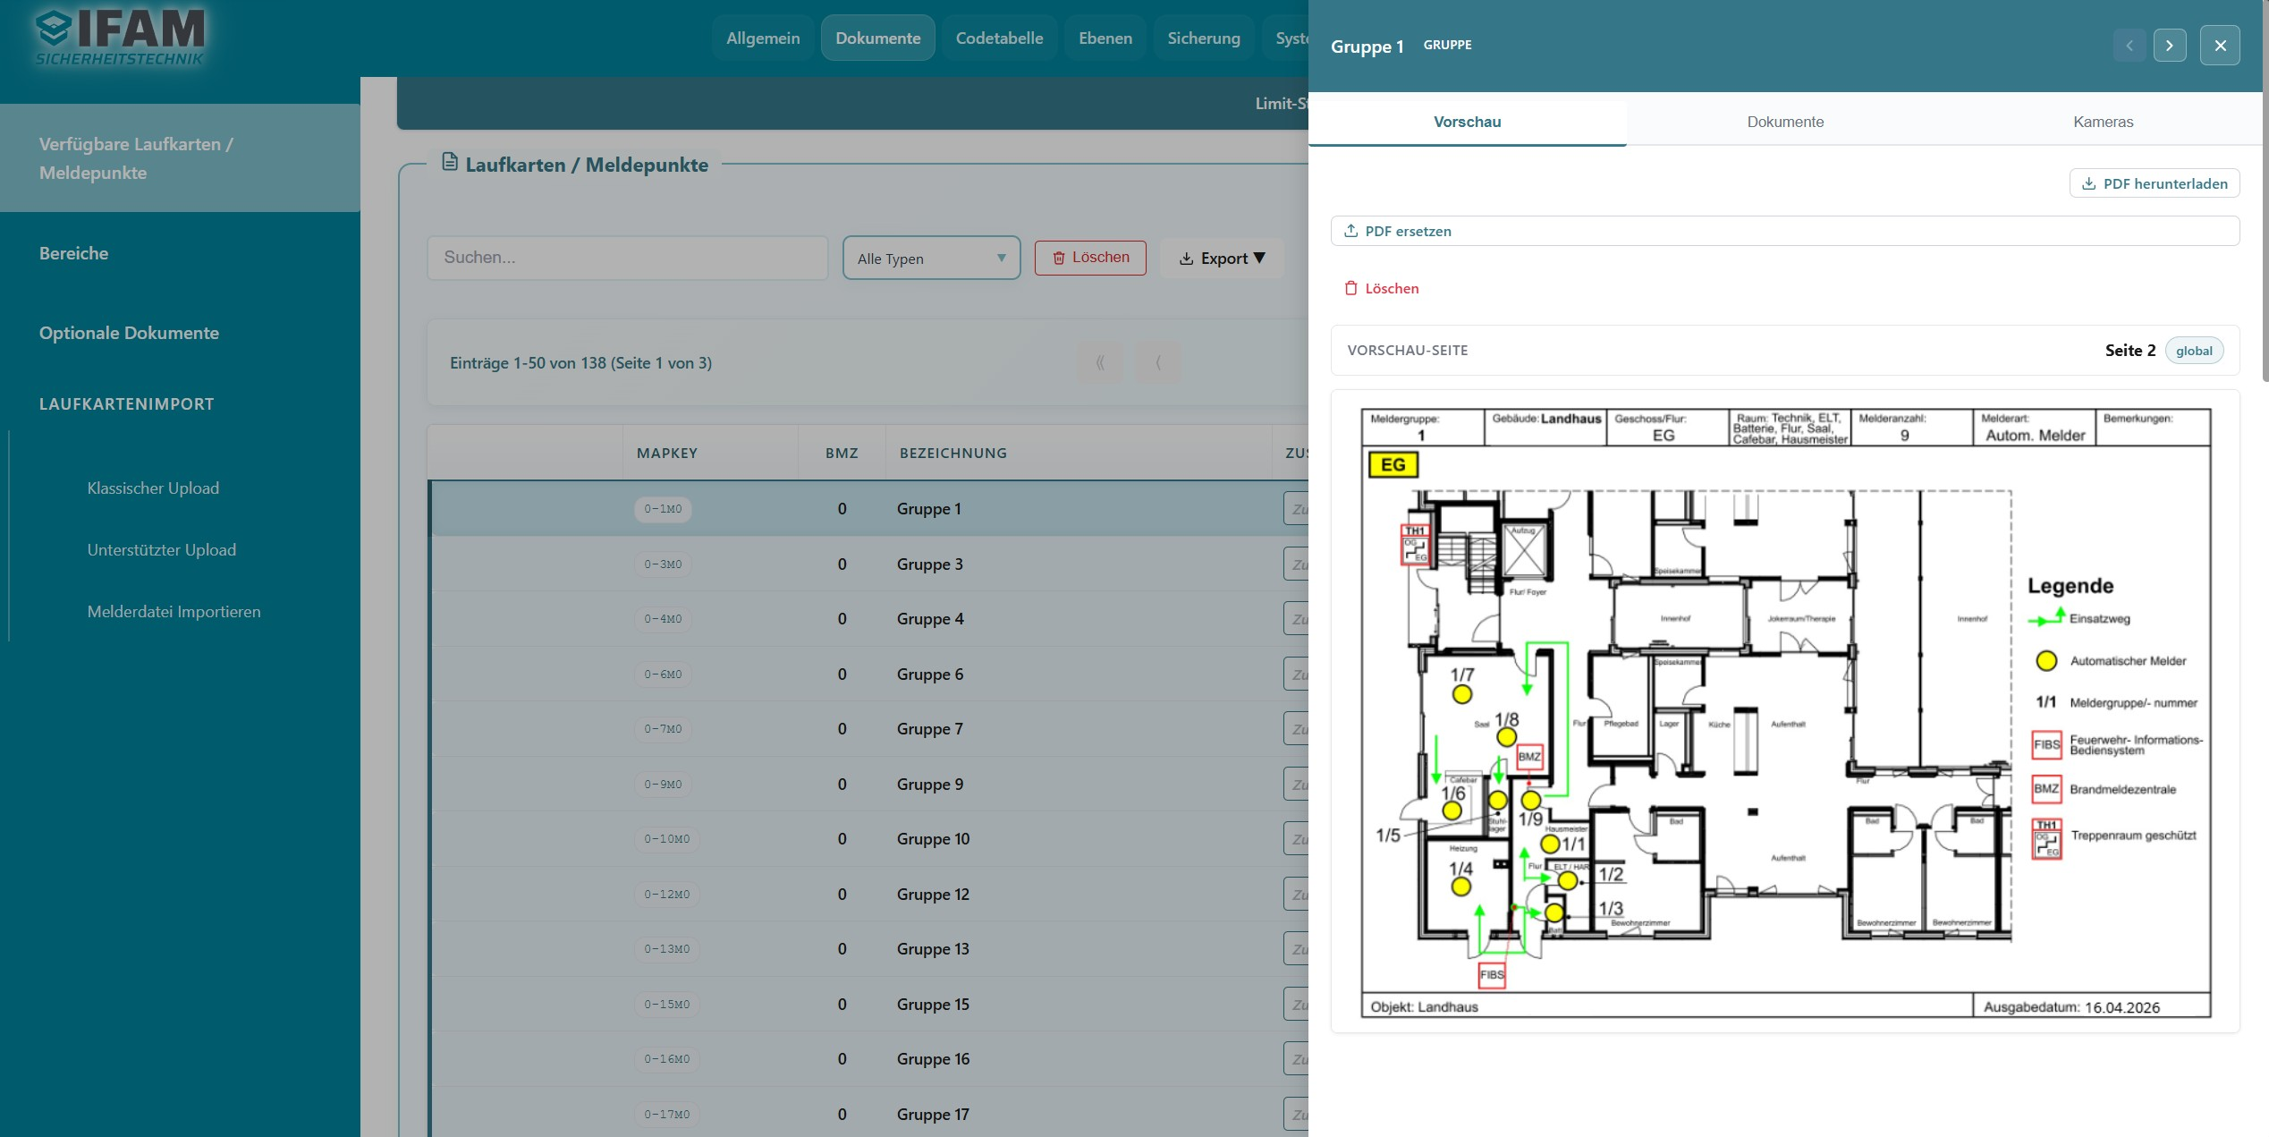This screenshot has width=2269, height=1137.
Task: Select Verfügbare Laufkarten / Meldepunkte in sidebar
Action: (x=180, y=158)
